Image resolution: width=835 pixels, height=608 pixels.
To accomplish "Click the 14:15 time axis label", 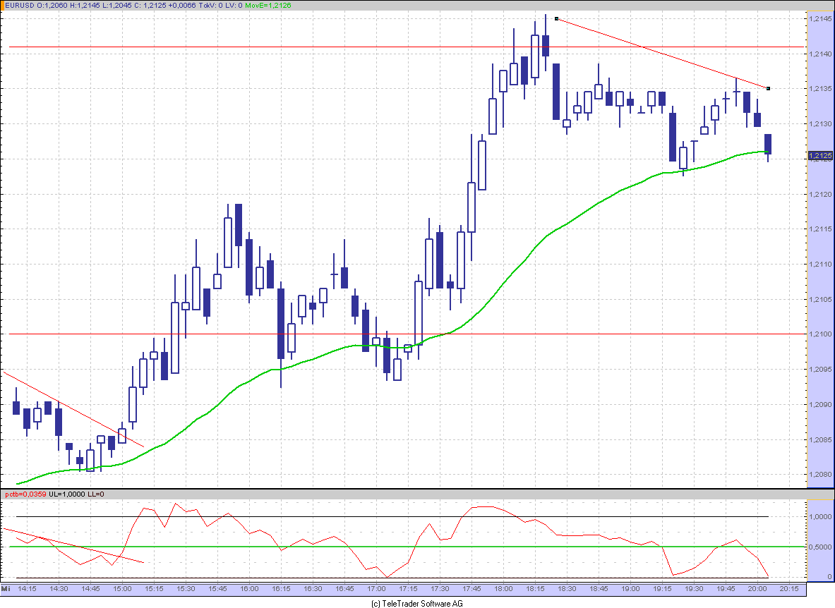I will (x=27, y=589).
